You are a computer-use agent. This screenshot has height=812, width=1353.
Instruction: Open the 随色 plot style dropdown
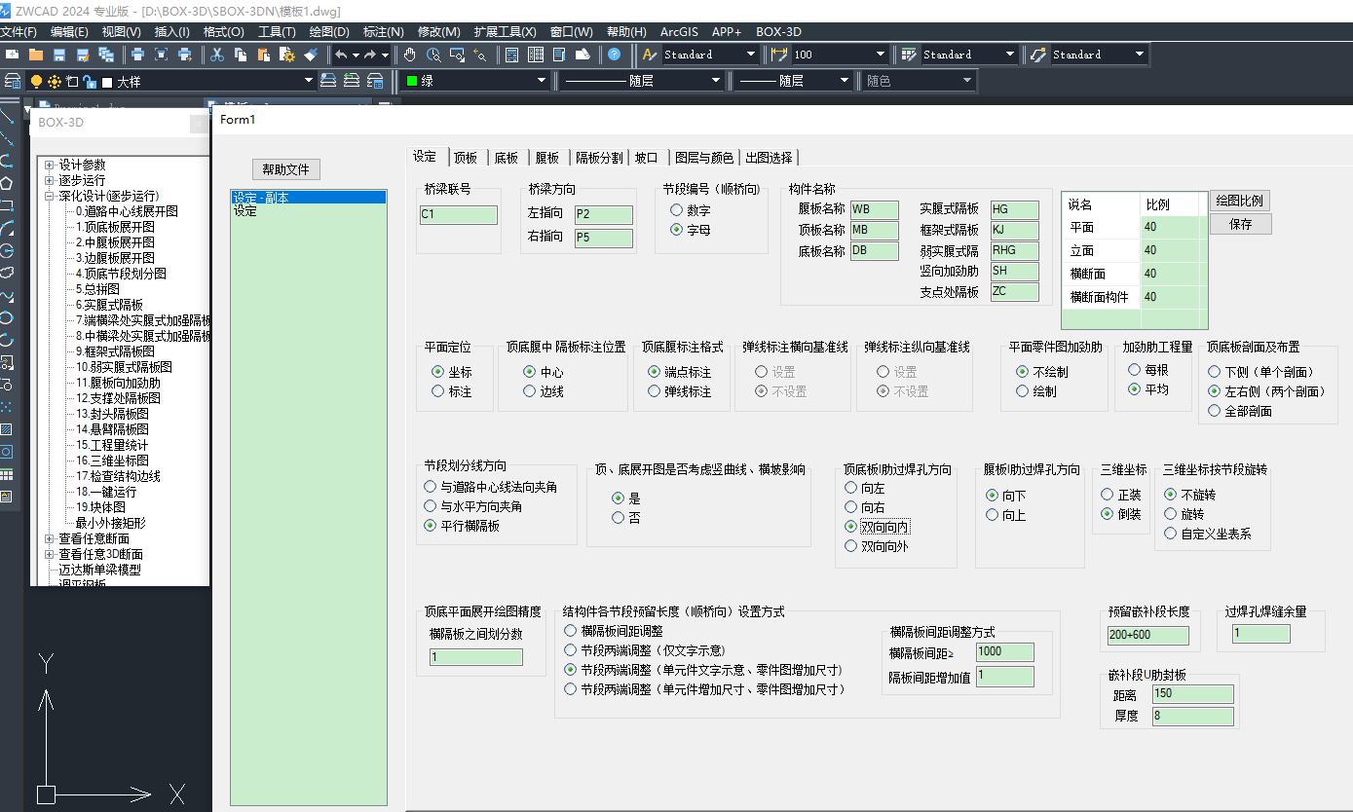tap(967, 81)
